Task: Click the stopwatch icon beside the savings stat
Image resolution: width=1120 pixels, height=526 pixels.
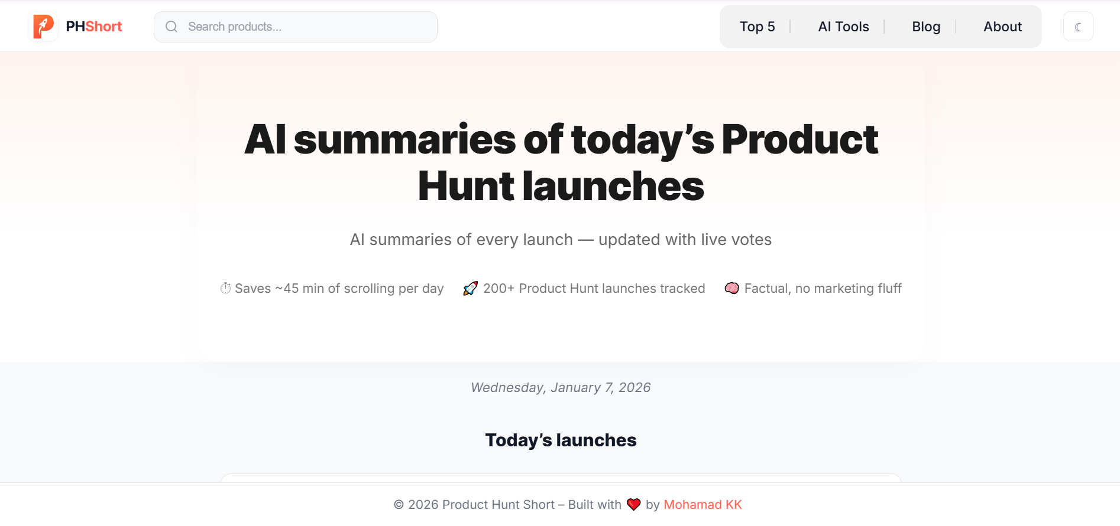Action: (x=225, y=288)
